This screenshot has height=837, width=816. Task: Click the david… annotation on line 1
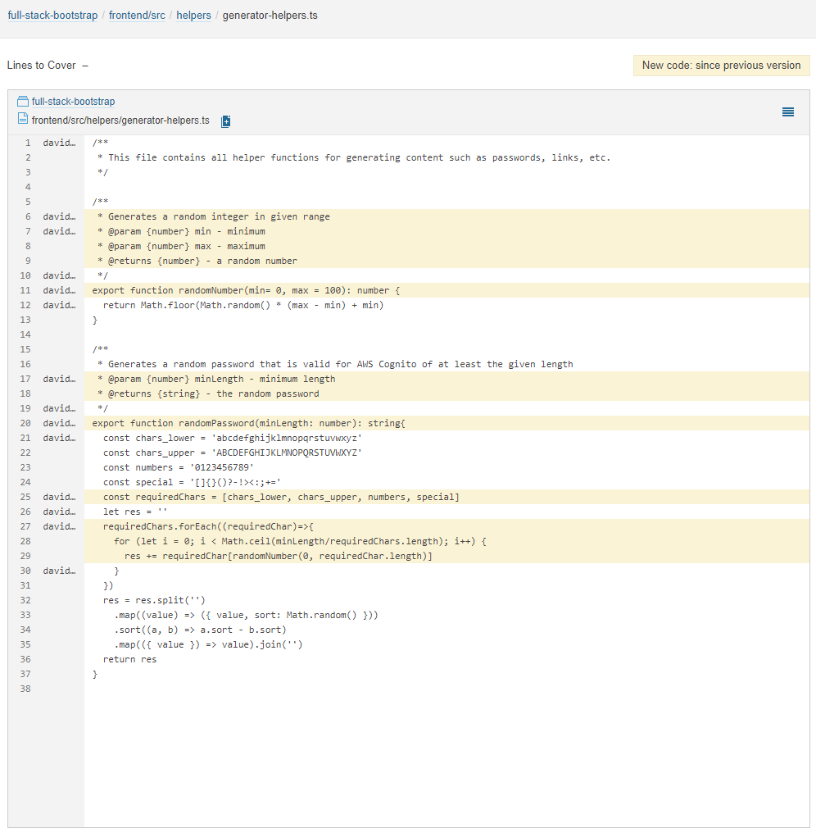coord(60,142)
